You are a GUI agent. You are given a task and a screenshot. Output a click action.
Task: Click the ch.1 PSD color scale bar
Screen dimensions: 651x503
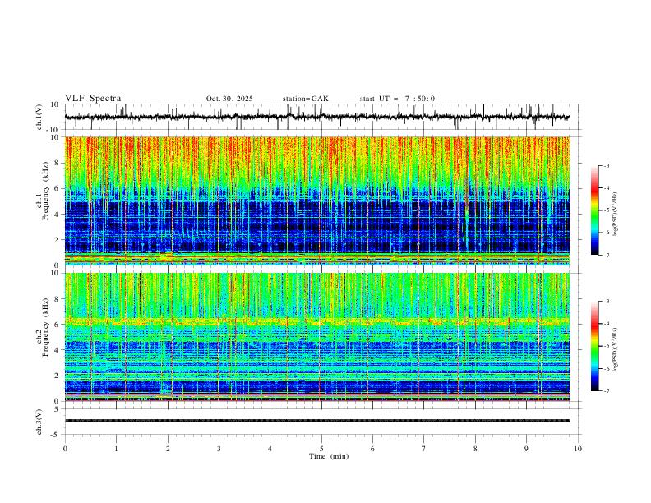594,210
